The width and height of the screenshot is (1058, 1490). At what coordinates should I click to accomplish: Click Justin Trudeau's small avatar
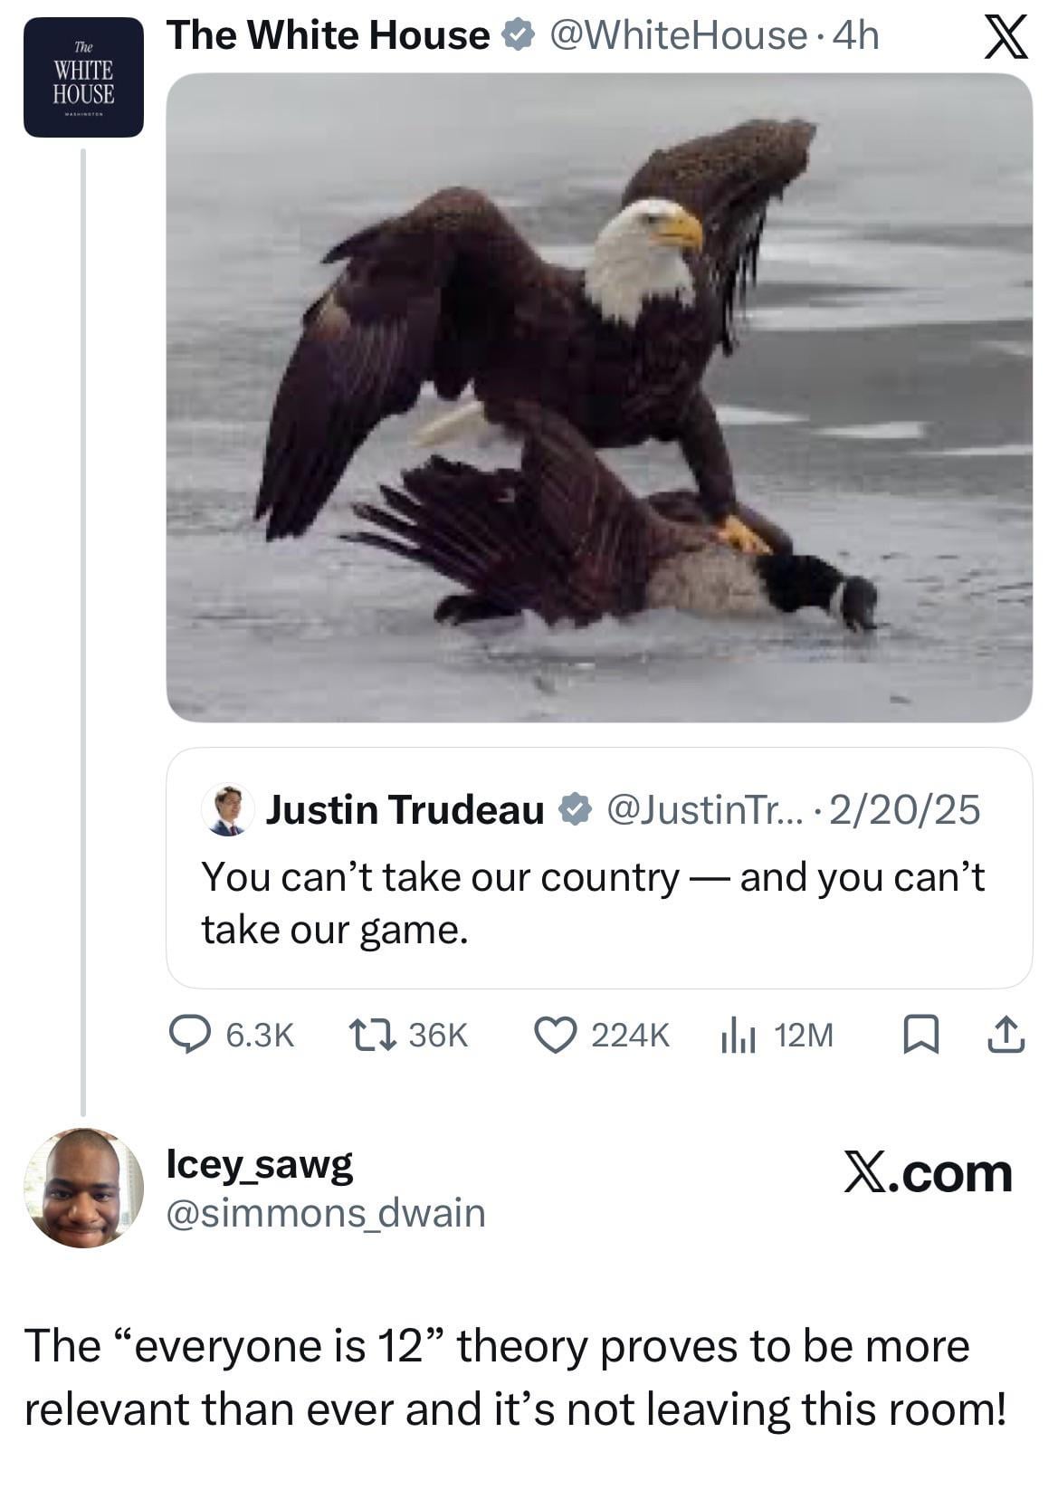tap(227, 809)
